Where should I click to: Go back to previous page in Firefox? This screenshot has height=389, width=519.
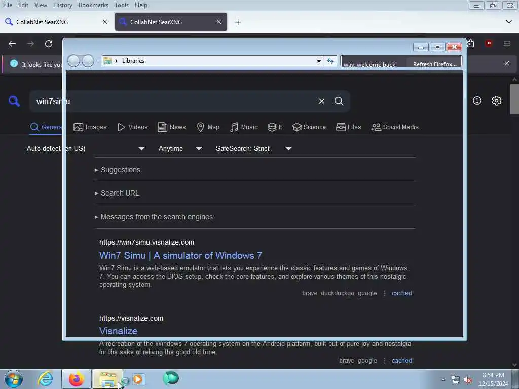pyautogui.click(x=12, y=44)
